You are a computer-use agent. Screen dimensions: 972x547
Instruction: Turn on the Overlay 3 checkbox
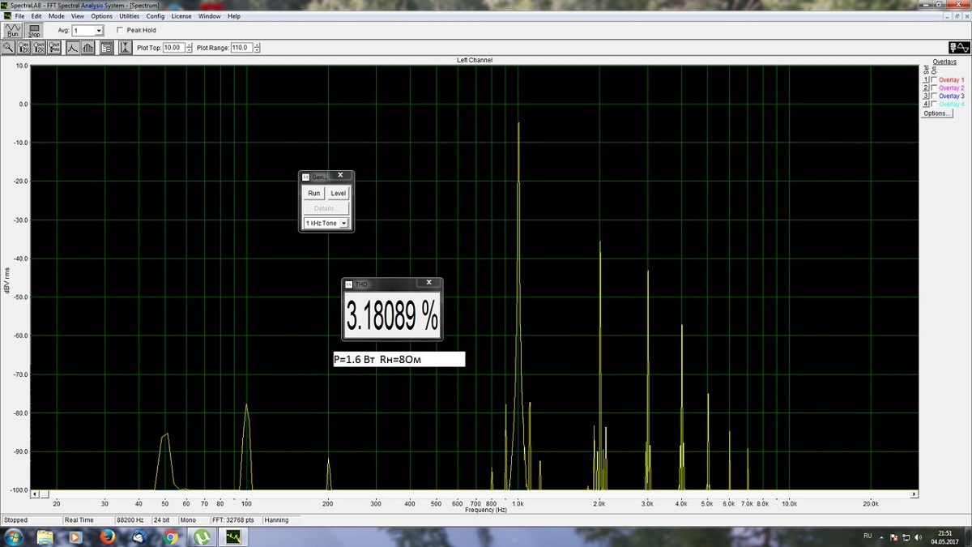934,96
